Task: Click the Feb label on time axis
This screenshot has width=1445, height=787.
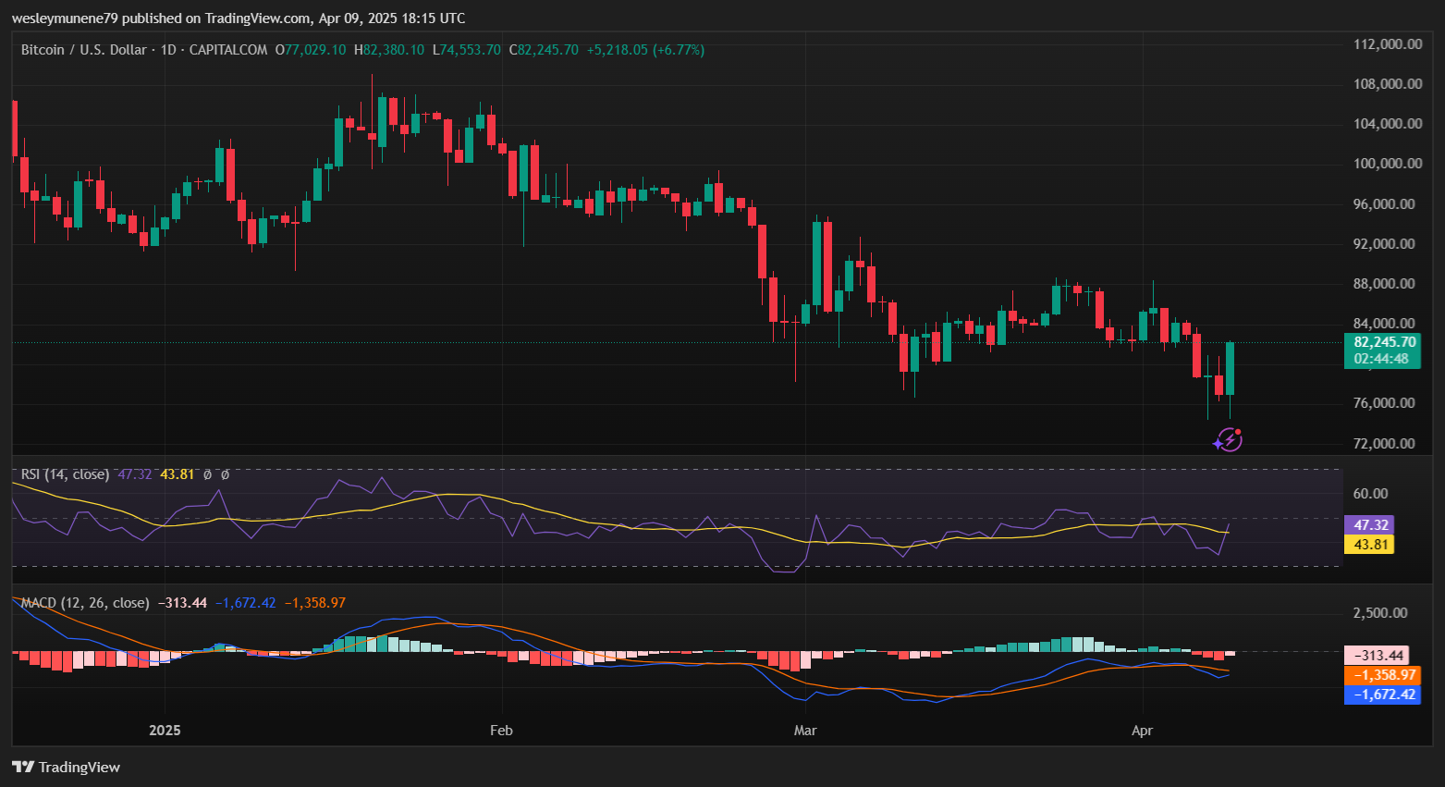Action: (501, 731)
